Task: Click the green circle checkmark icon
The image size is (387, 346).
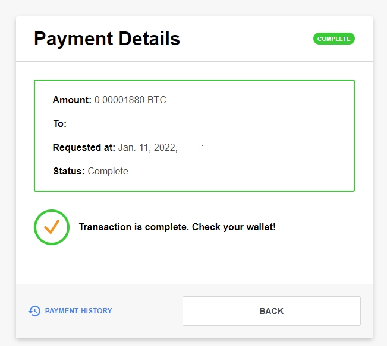Action: [52, 227]
